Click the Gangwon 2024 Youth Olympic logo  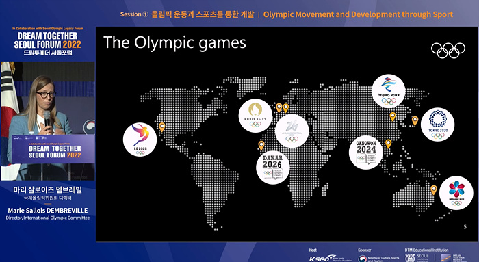pos(366,153)
